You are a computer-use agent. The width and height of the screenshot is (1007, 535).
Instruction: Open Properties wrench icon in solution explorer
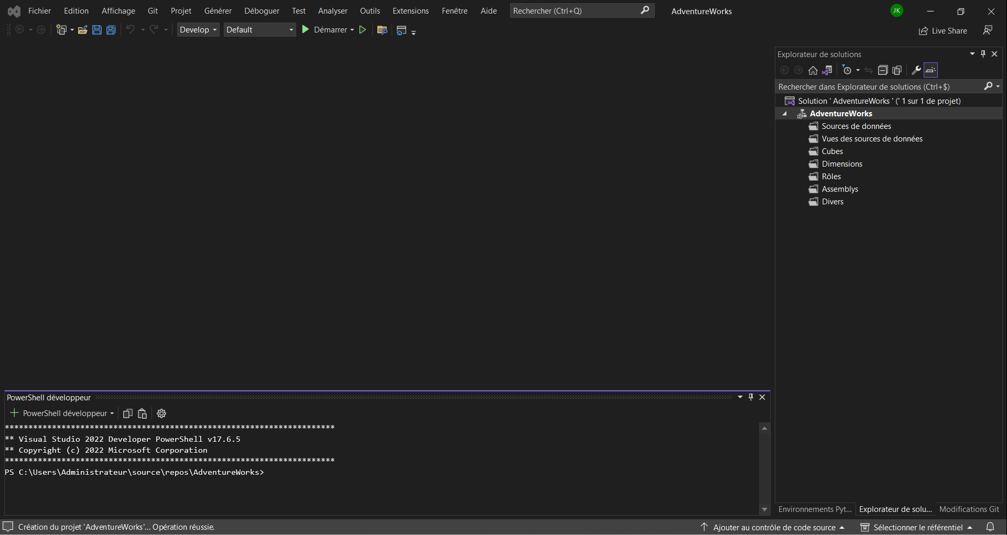[x=916, y=70]
